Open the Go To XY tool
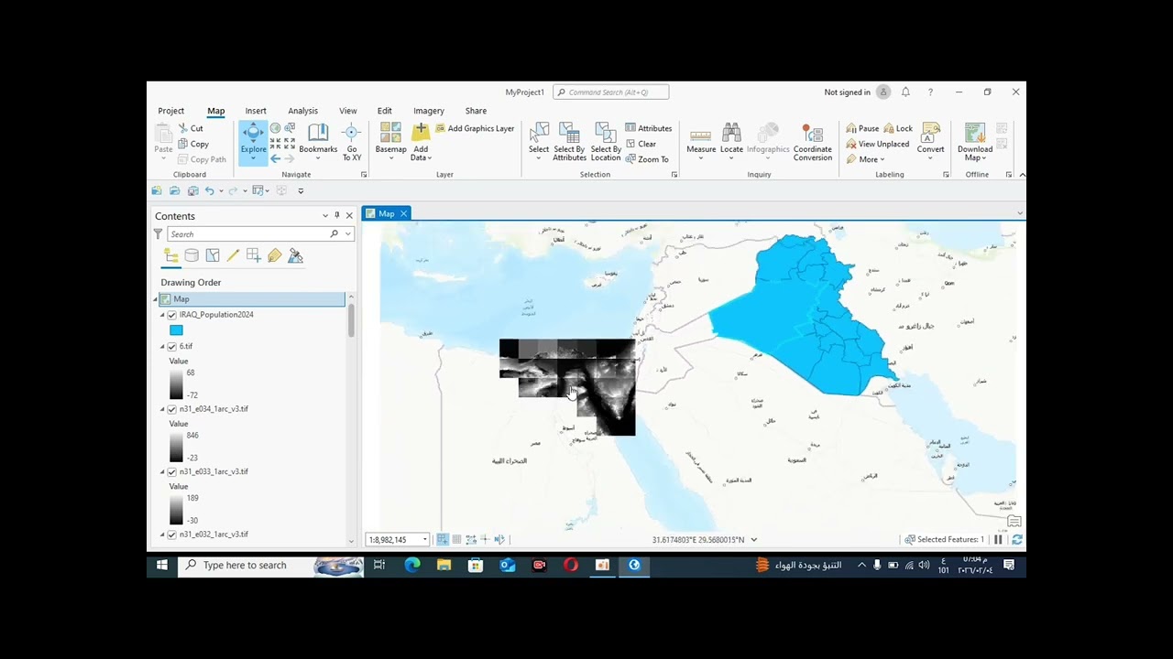1173x659 pixels. pos(352,143)
